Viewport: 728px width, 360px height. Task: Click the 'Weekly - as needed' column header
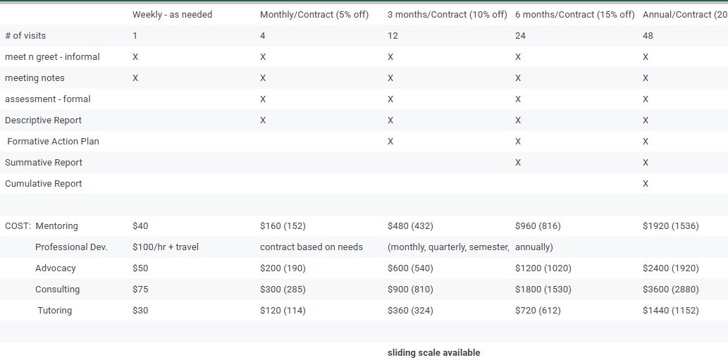(x=172, y=15)
